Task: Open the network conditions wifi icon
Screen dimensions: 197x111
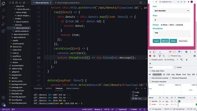Action: pyautogui.click(x=181, y=60)
